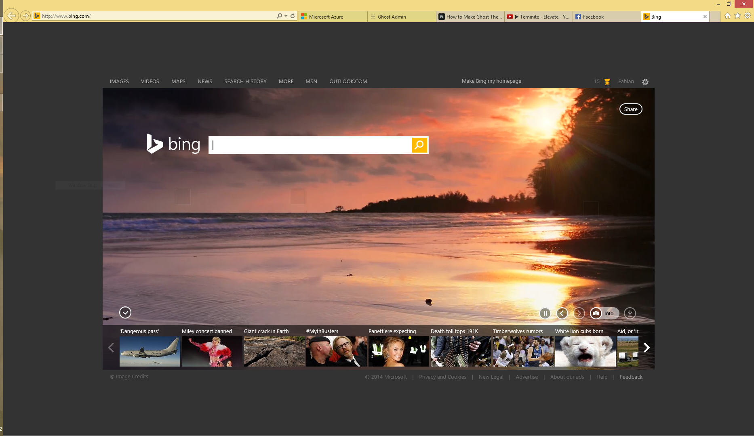Click the address bar search magnifier icon
754x436 pixels.
tap(279, 16)
